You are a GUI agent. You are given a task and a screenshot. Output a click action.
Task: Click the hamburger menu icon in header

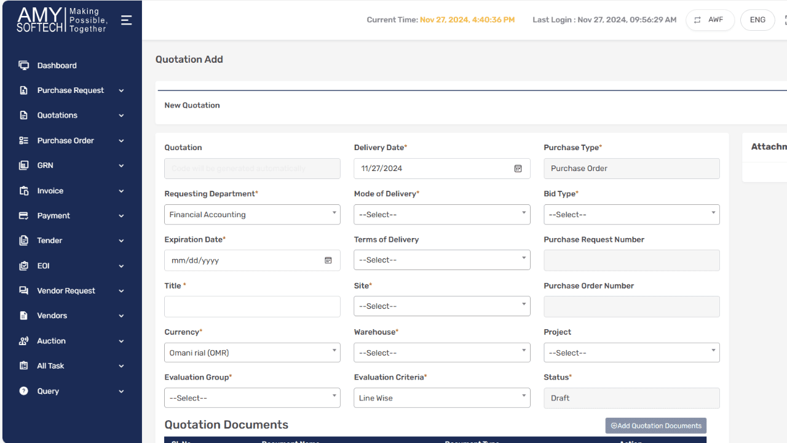(126, 20)
